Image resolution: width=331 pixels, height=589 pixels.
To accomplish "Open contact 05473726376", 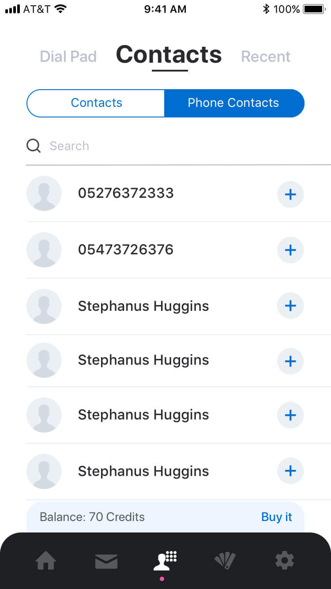I will (x=126, y=249).
